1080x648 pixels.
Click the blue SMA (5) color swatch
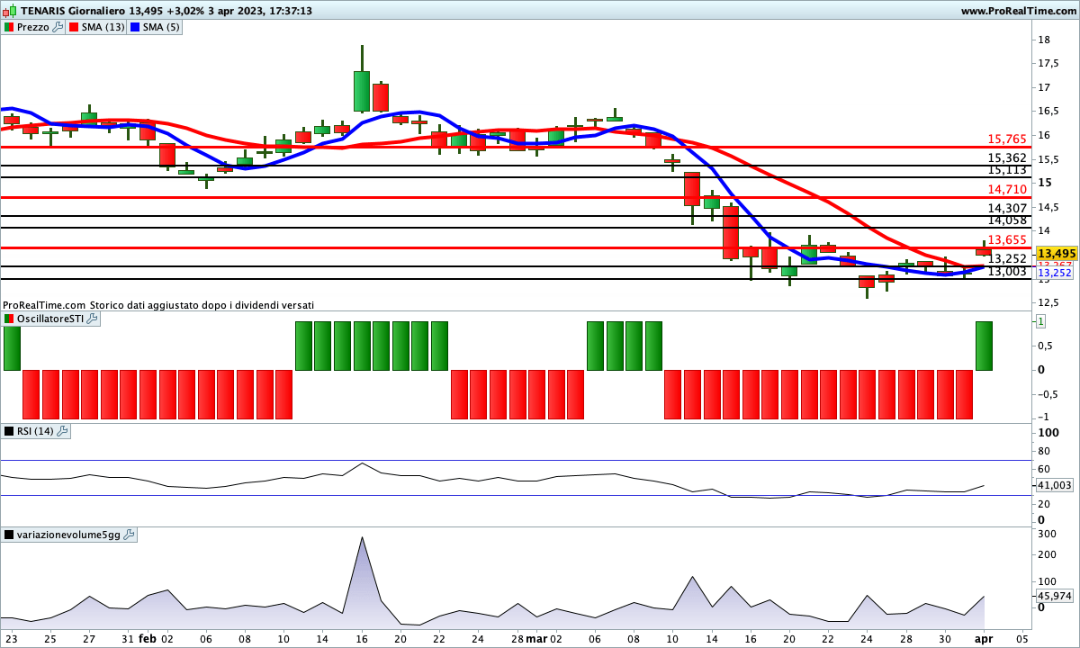coord(135,27)
